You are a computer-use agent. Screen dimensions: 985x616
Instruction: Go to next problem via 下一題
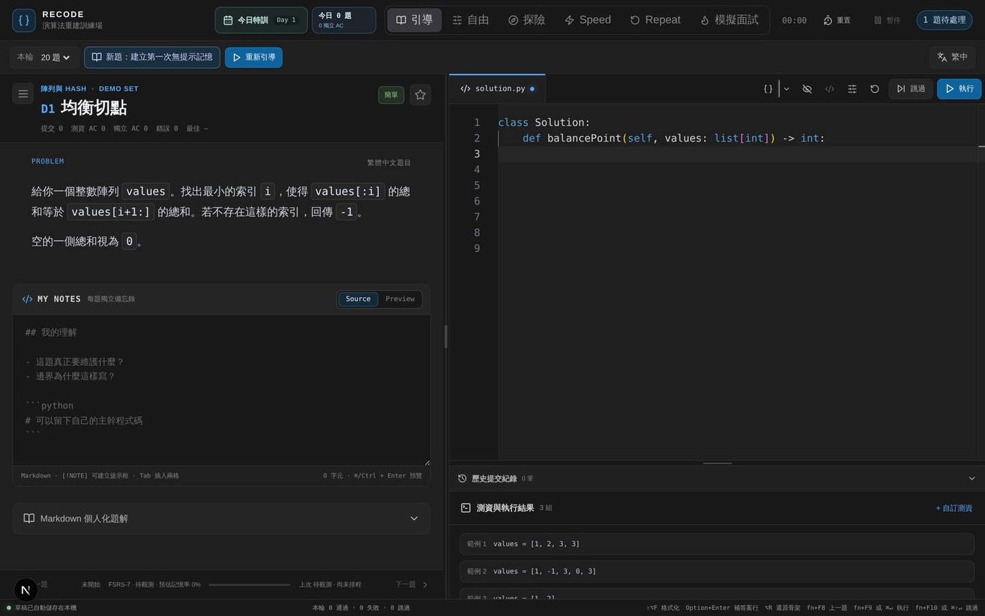click(x=411, y=585)
